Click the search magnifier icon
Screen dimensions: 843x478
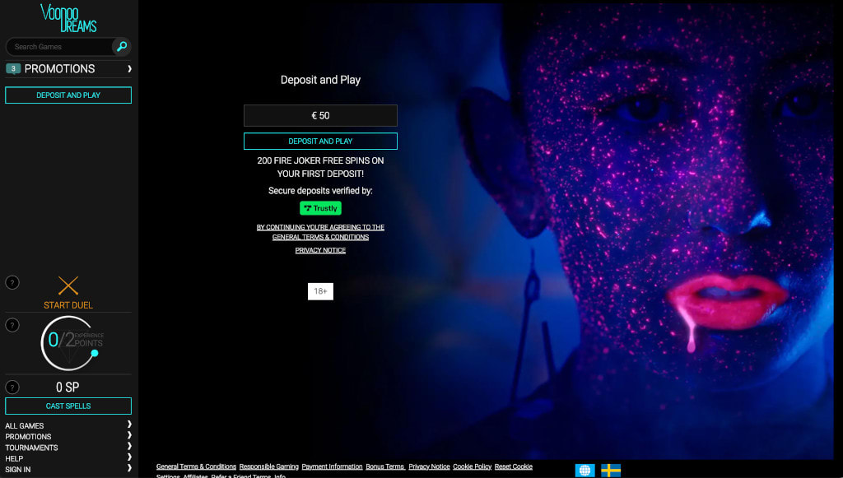(122, 47)
